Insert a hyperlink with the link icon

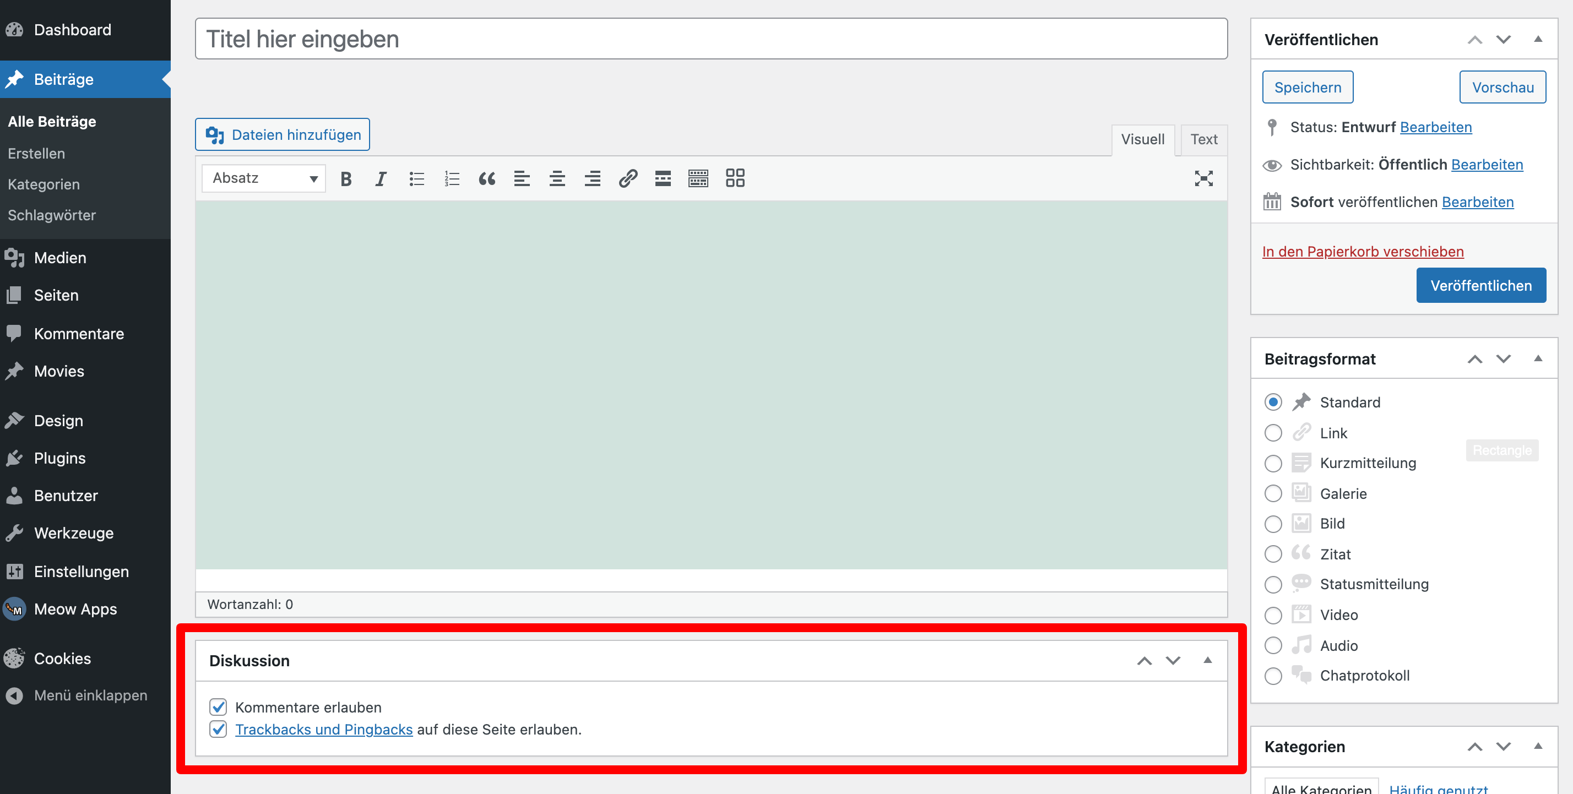(x=628, y=178)
